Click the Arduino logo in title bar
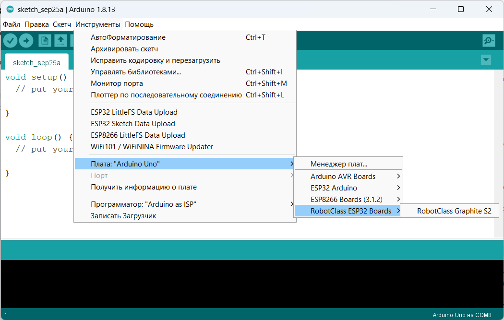 pyautogui.click(x=10, y=9)
